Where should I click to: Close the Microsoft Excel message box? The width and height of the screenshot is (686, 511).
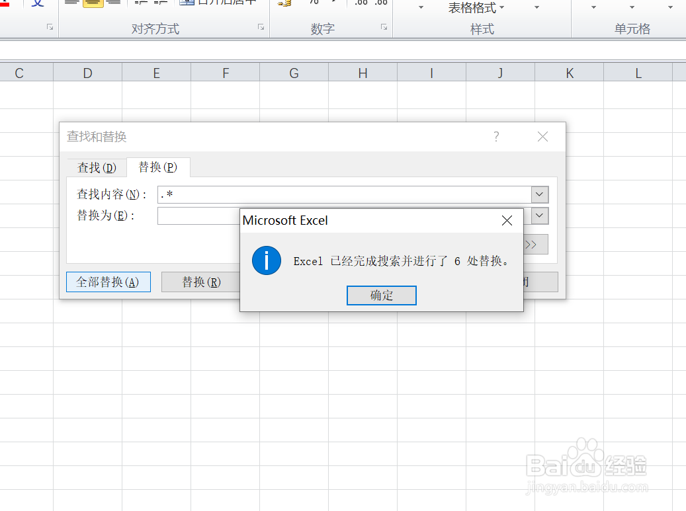[507, 221]
